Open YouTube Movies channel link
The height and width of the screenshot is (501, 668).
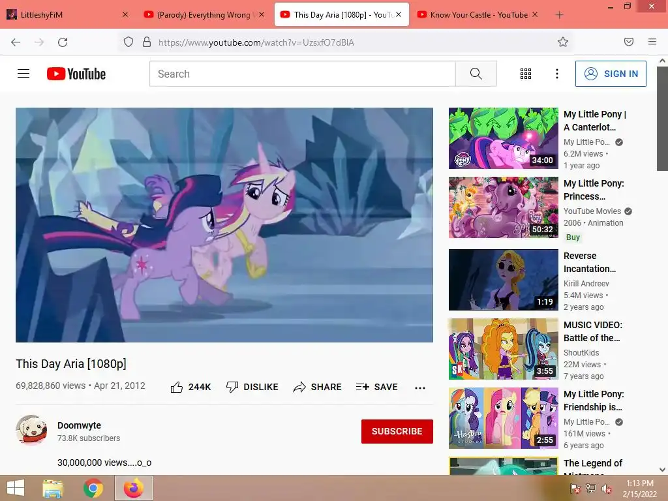(x=592, y=211)
